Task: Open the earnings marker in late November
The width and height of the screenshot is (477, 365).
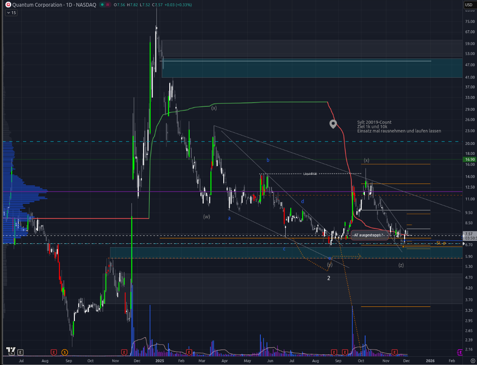Action: tap(124, 352)
